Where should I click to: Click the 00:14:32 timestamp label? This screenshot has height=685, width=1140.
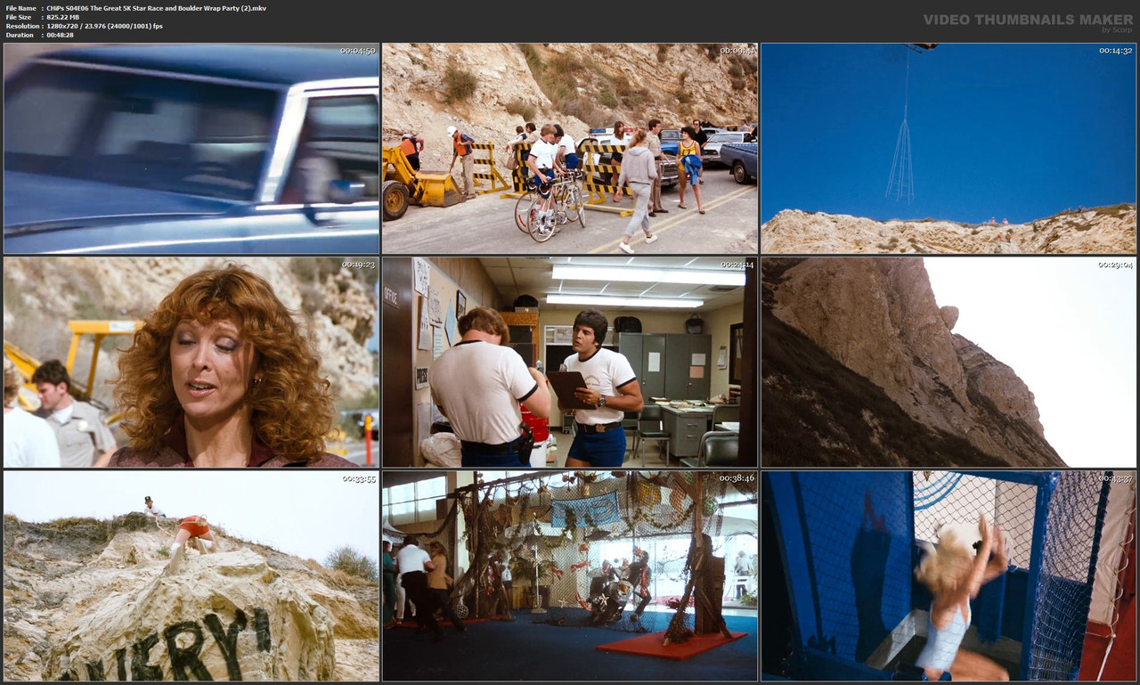1115,51
